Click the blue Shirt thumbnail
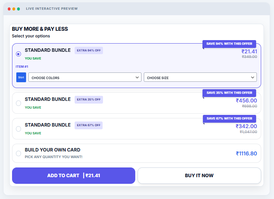This screenshot has height=199, width=274. (x=21, y=77)
